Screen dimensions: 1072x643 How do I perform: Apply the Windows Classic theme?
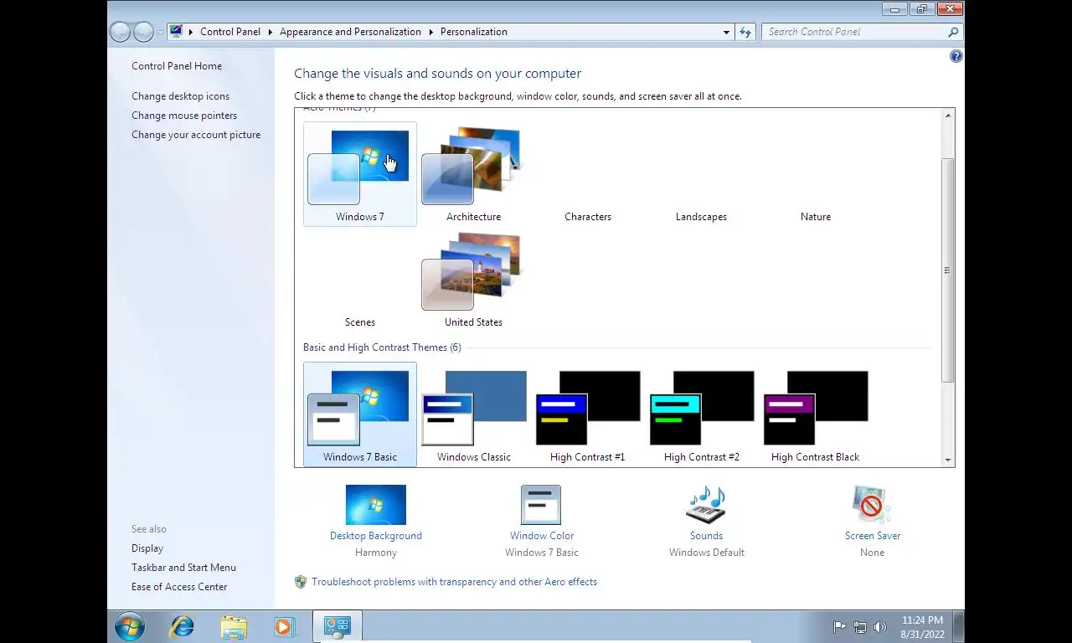tap(473, 414)
